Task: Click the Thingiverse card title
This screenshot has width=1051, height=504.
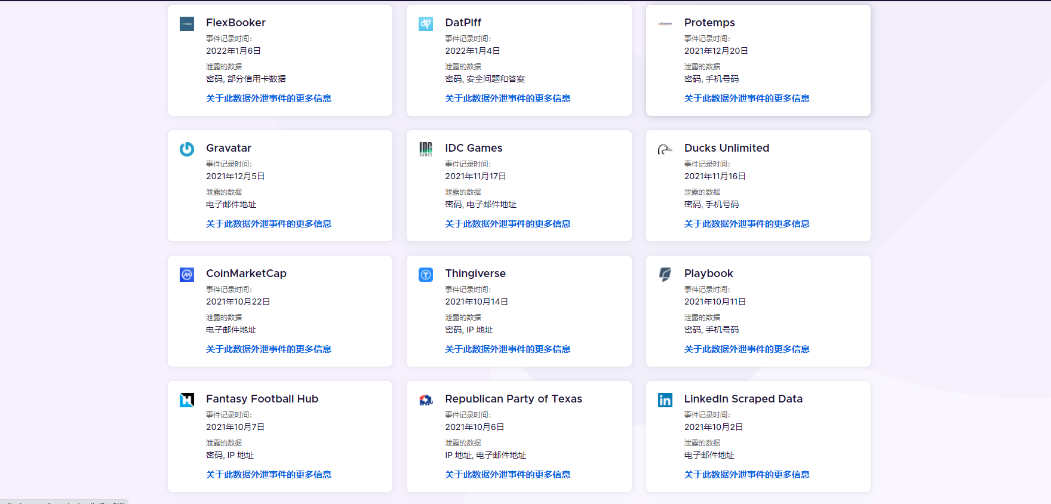Action: click(x=475, y=273)
